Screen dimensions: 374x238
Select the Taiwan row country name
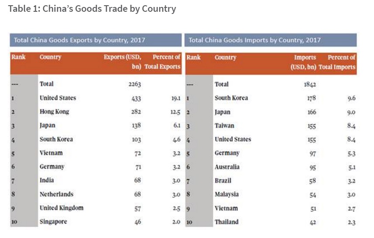pyautogui.click(x=224, y=126)
